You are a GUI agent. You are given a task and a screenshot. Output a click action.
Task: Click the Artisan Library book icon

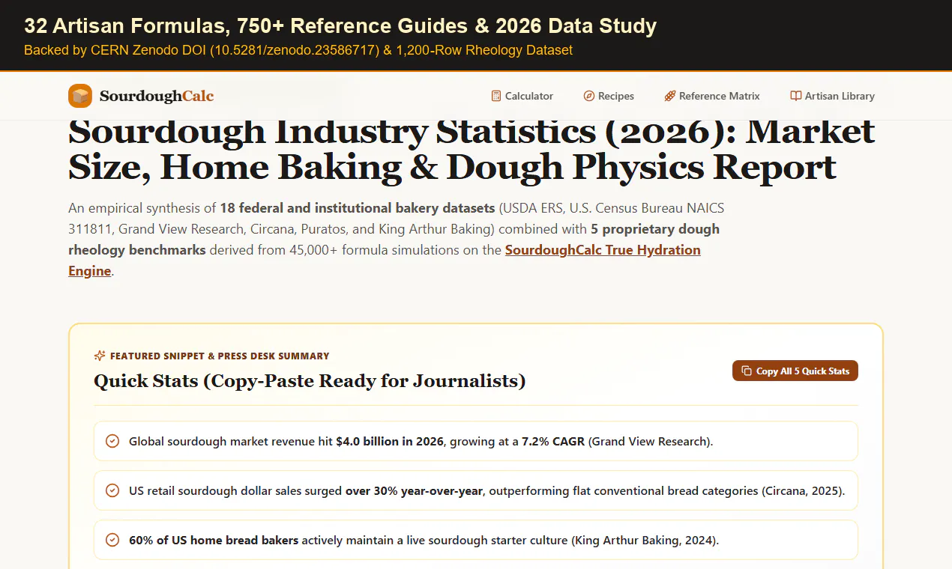(x=796, y=96)
